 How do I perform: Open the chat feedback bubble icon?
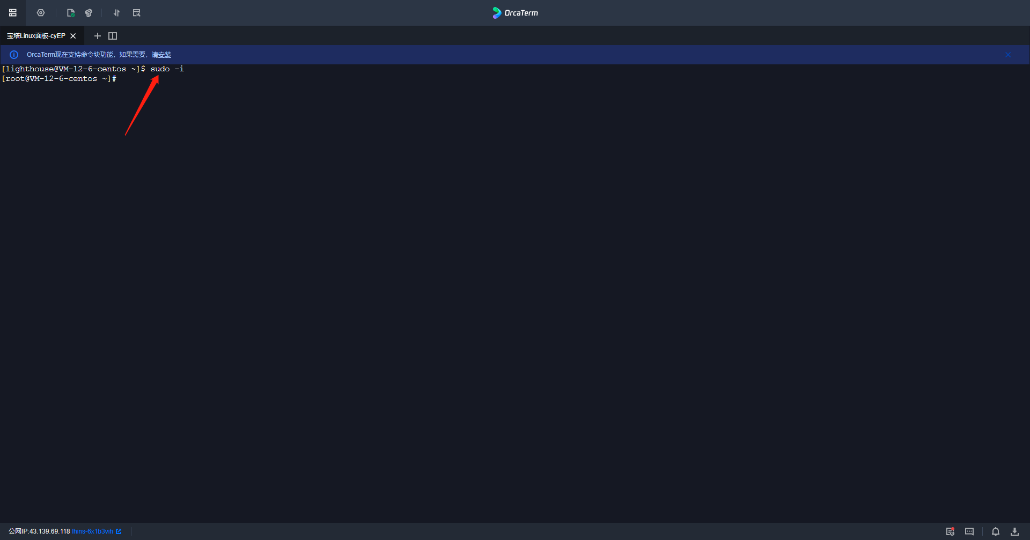pyautogui.click(x=969, y=531)
